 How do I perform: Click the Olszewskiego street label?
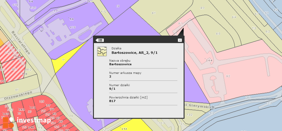click(x=18, y=95)
